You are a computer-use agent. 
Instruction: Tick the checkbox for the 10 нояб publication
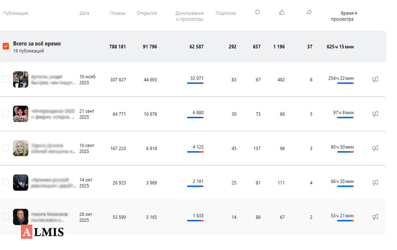click(6, 79)
